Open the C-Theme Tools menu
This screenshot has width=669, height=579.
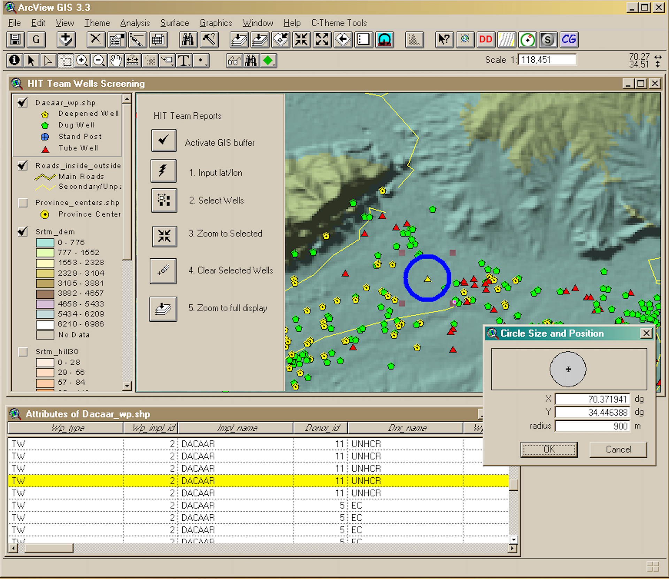339,23
